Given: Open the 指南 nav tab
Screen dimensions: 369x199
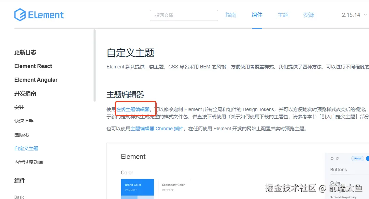Looking at the screenshot, I should pos(231,15).
